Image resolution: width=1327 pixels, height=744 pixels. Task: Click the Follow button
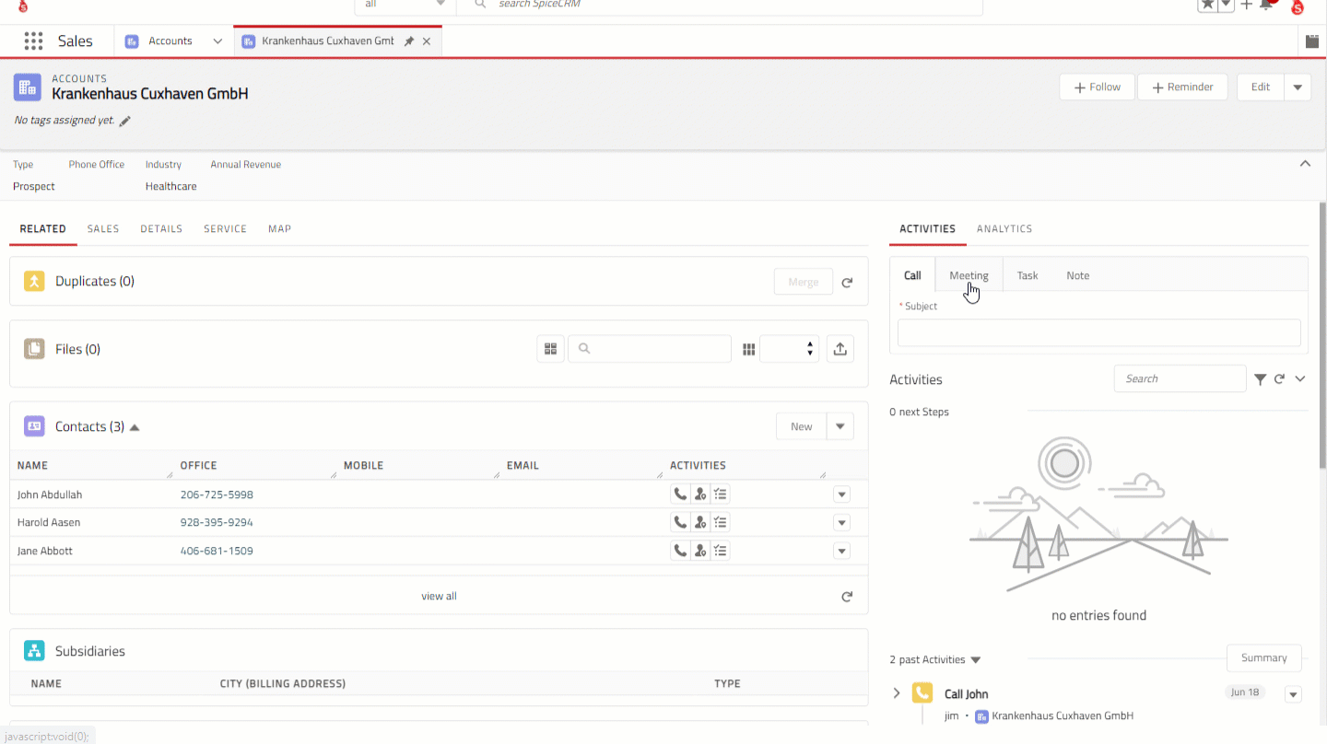(x=1097, y=87)
